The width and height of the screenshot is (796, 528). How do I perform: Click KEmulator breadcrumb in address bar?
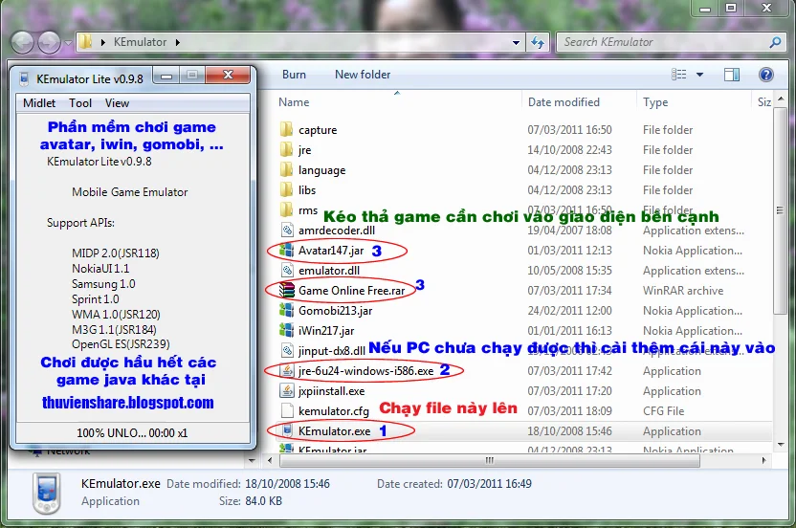tap(140, 42)
